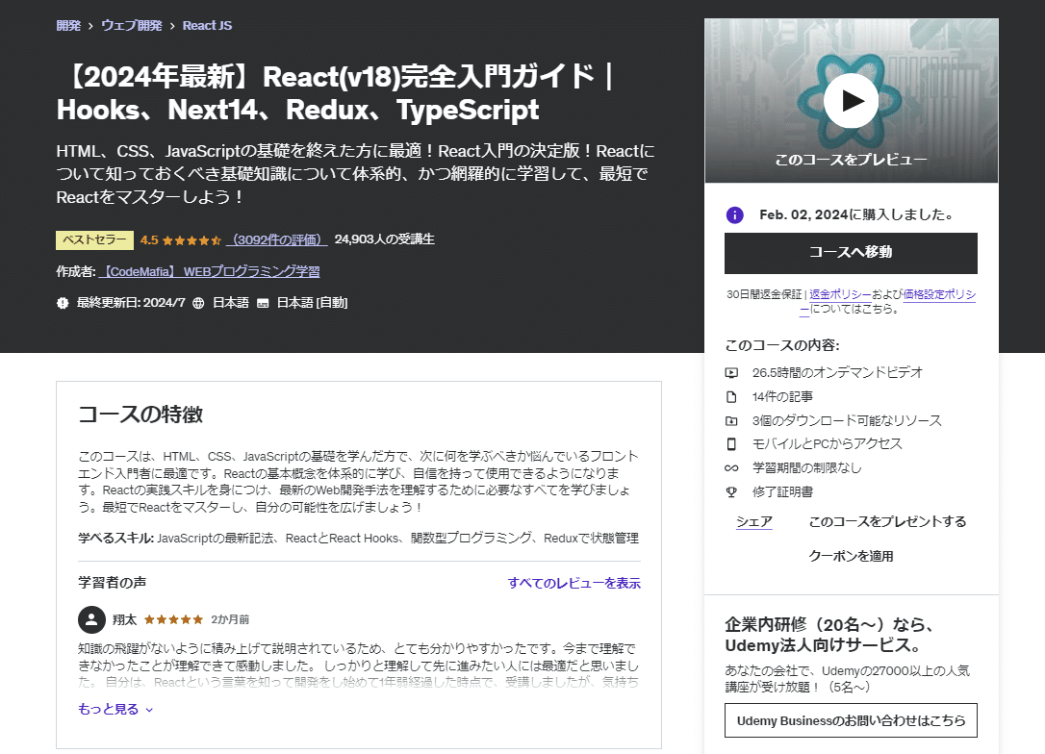This screenshot has width=1045, height=754.
Task: Expand review with もっと見る
Action: pyautogui.click(x=115, y=710)
